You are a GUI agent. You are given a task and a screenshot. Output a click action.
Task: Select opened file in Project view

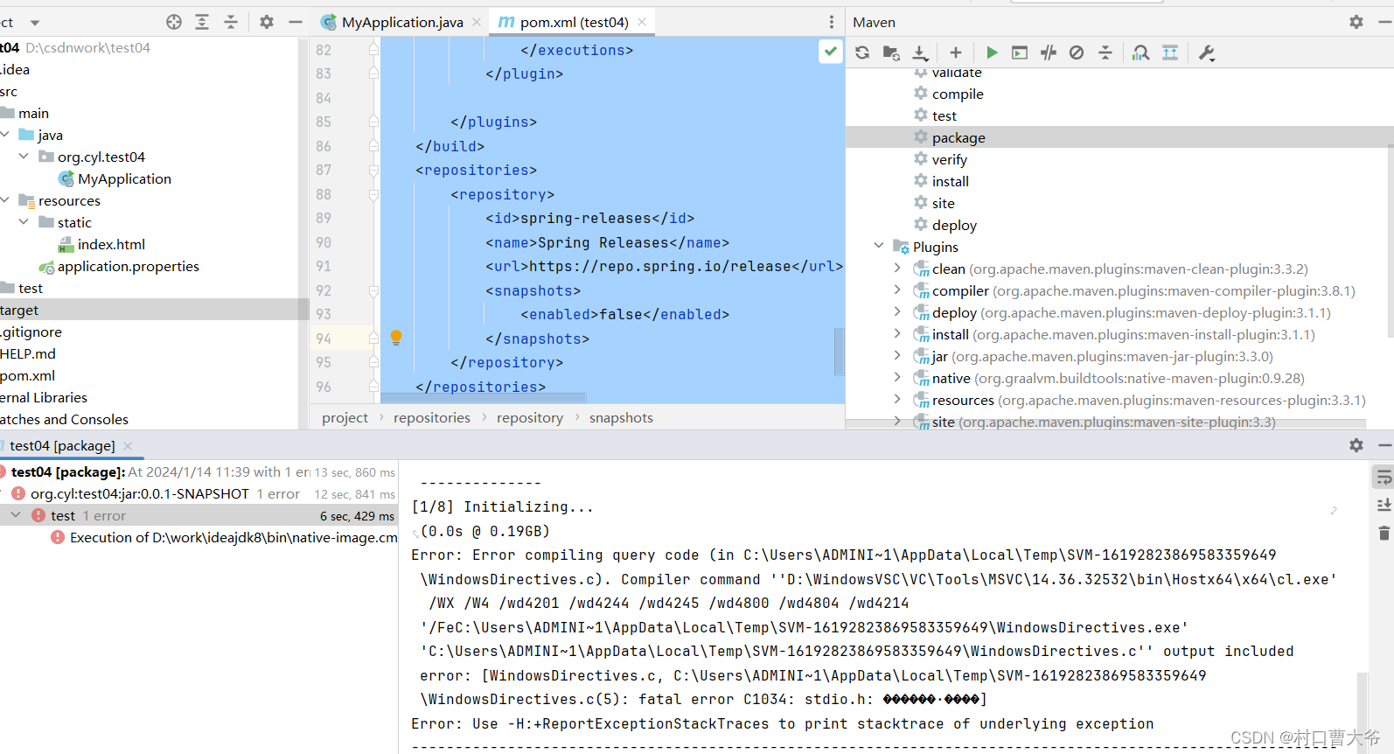[174, 22]
